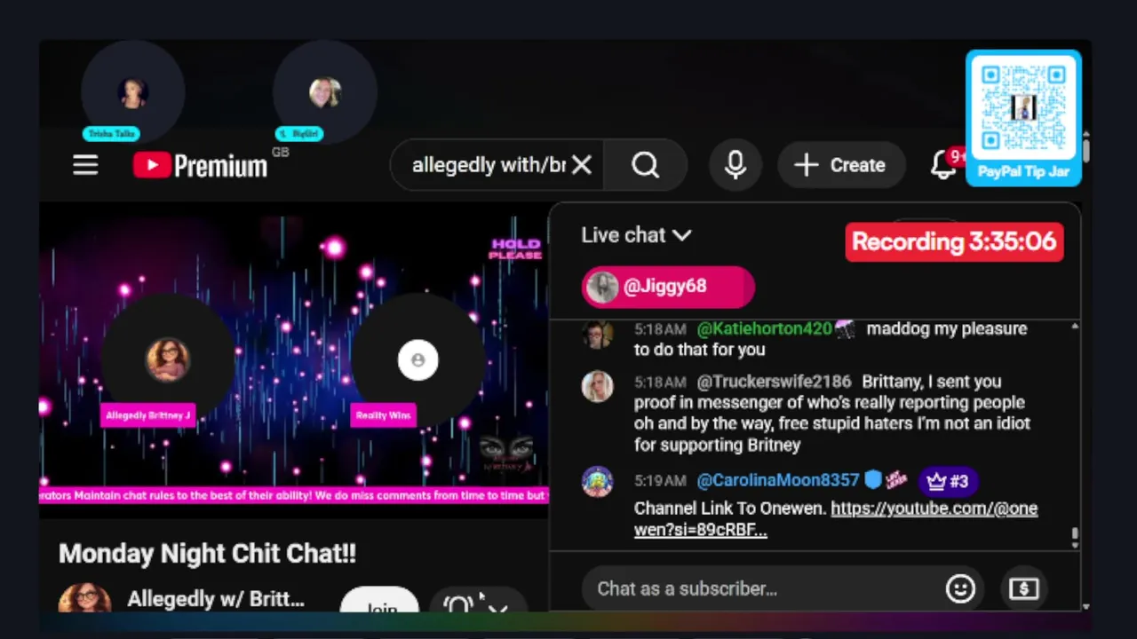The width and height of the screenshot is (1137, 639).
Task: Open Super Chat dollar icon
Action: pos(1023,588)
